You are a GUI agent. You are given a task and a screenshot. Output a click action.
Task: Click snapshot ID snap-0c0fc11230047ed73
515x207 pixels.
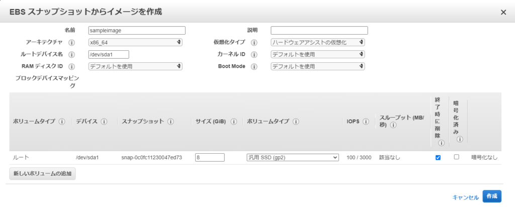[152, 157]
